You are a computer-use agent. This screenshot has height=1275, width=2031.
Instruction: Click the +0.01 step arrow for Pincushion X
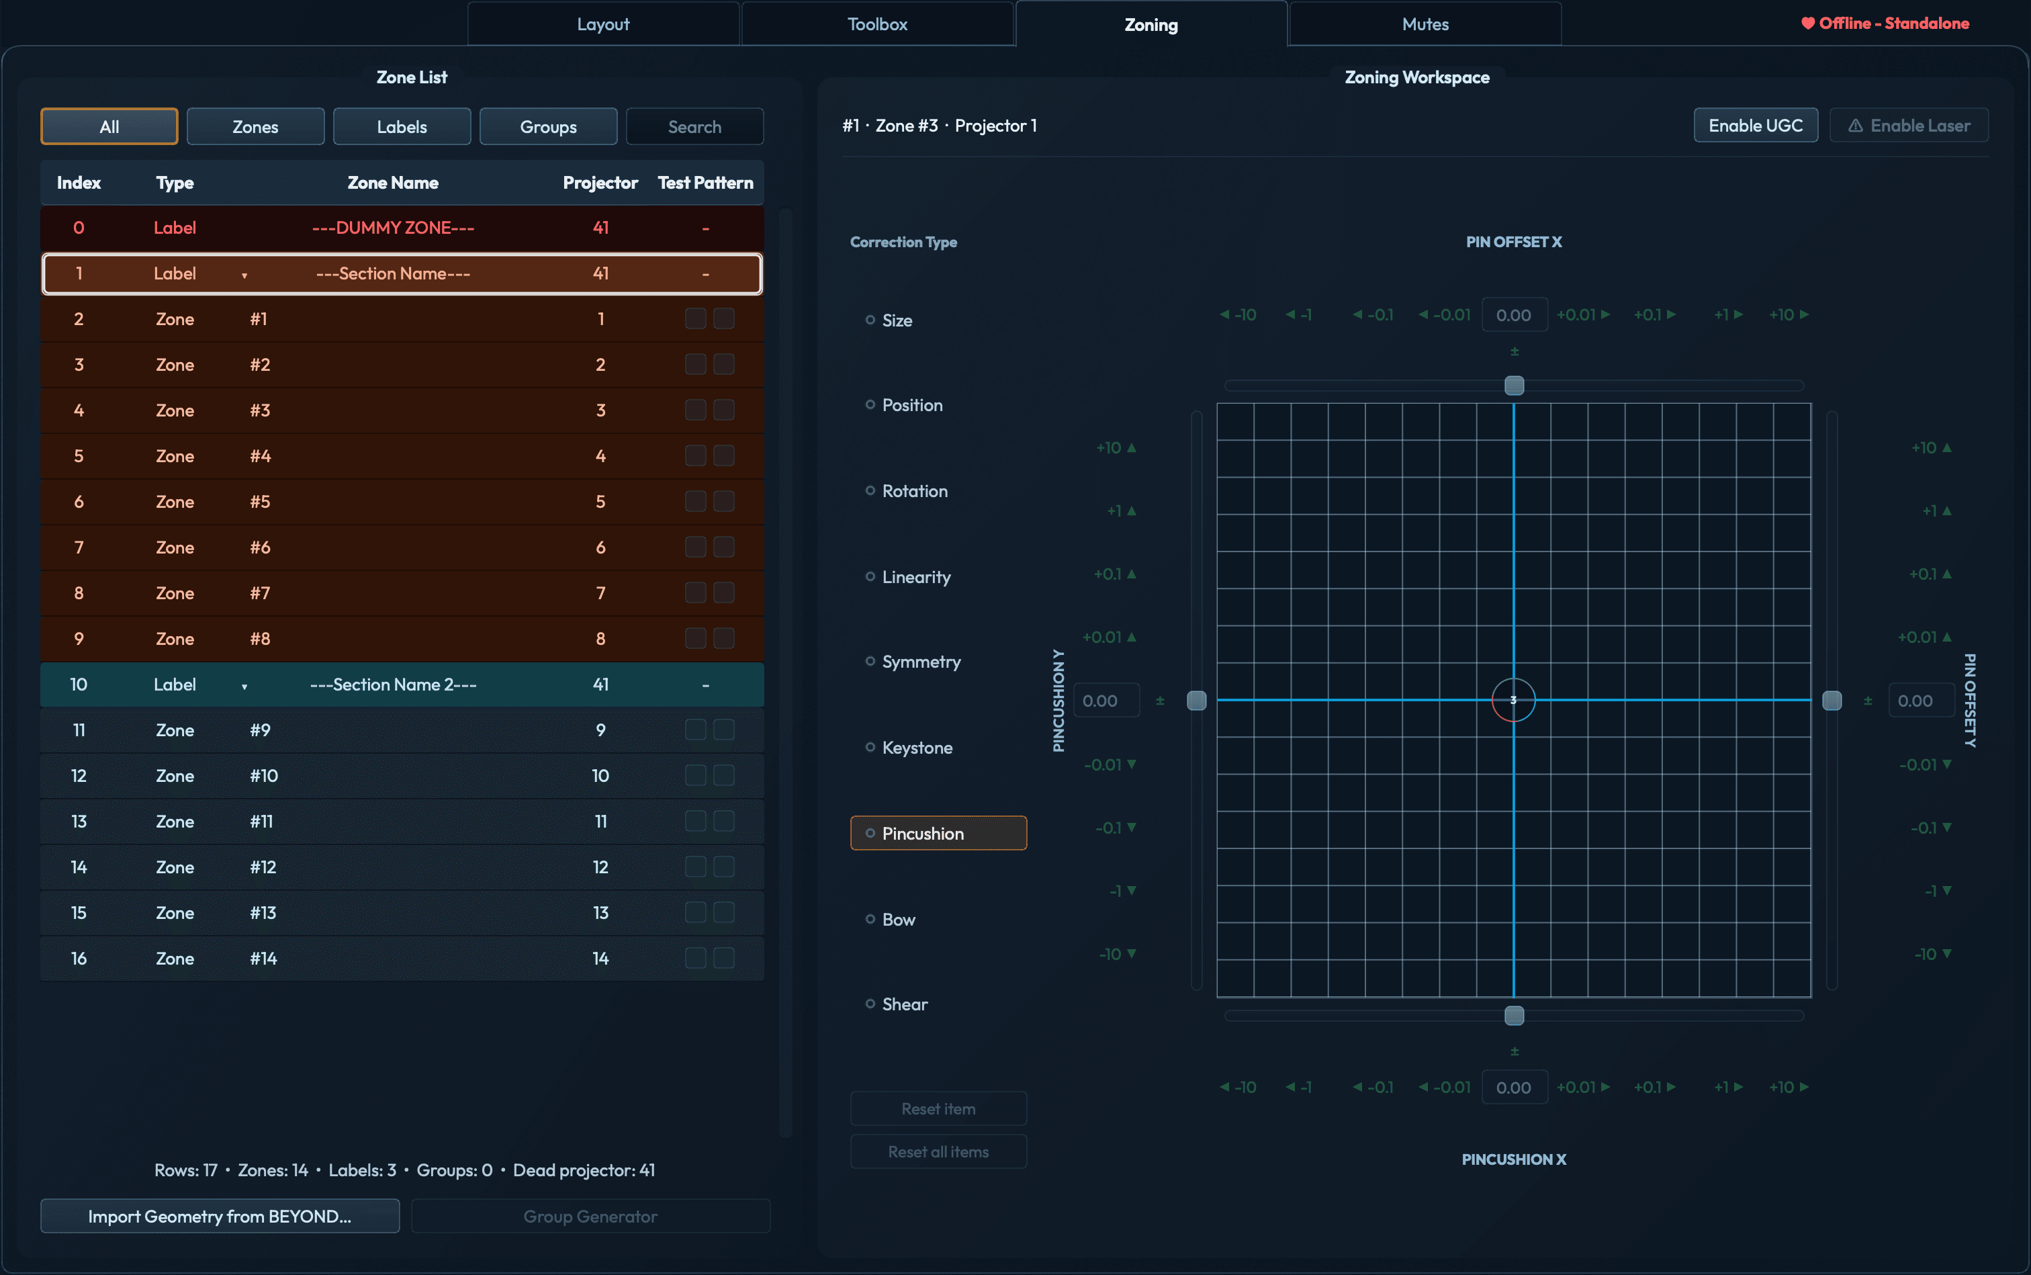tap(1583, 1087)
